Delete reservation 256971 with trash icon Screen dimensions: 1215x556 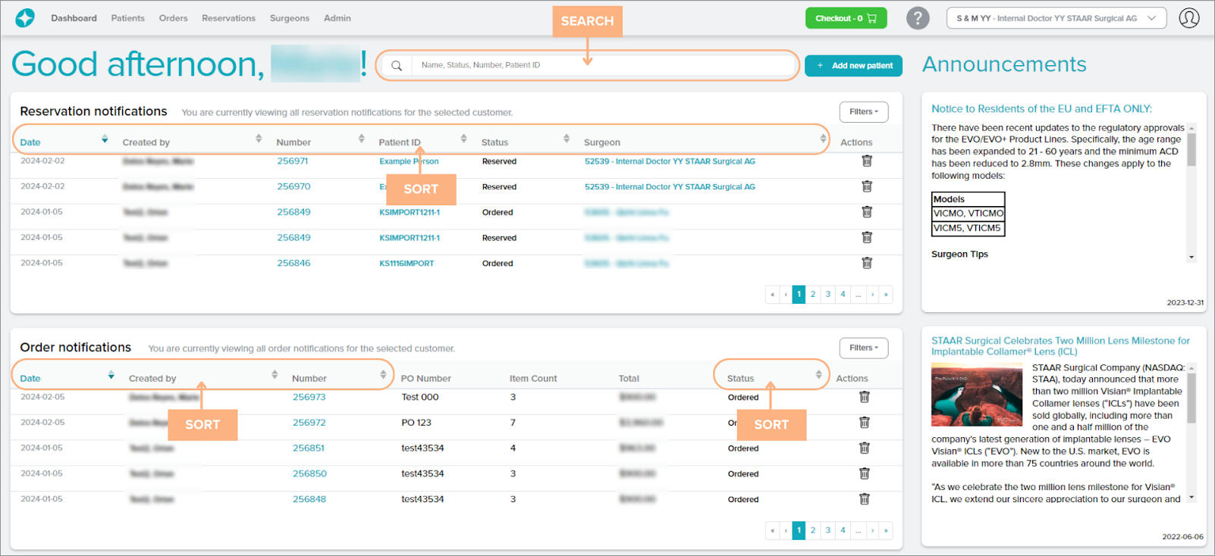(867, 161)
